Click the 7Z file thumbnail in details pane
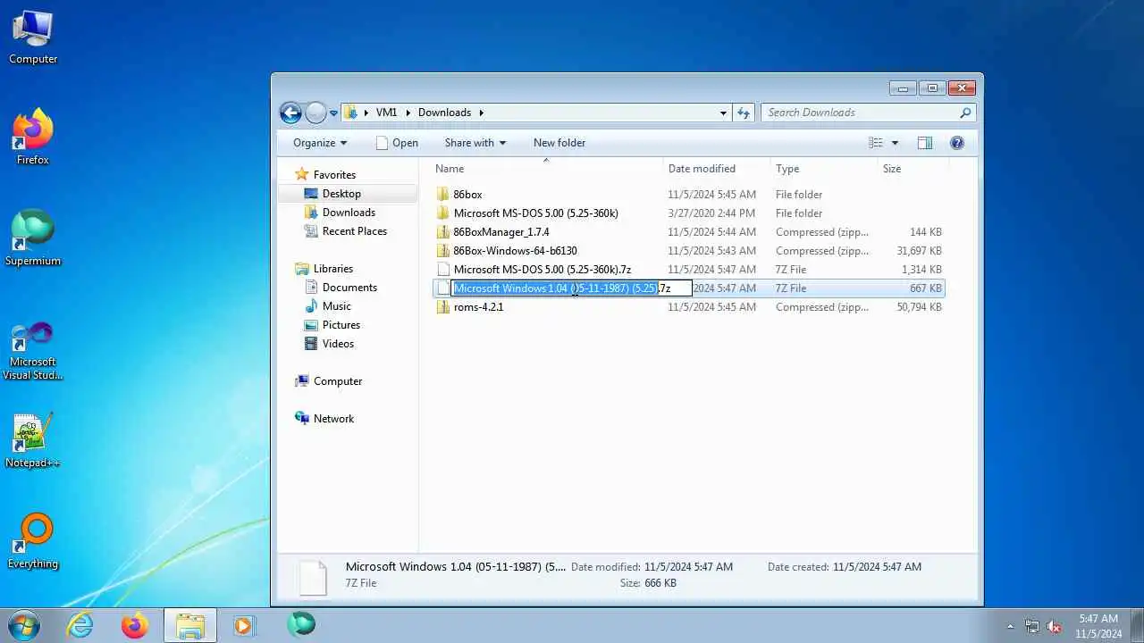Viewport: 1144px width, 643px height. click(x=313, y=579)
